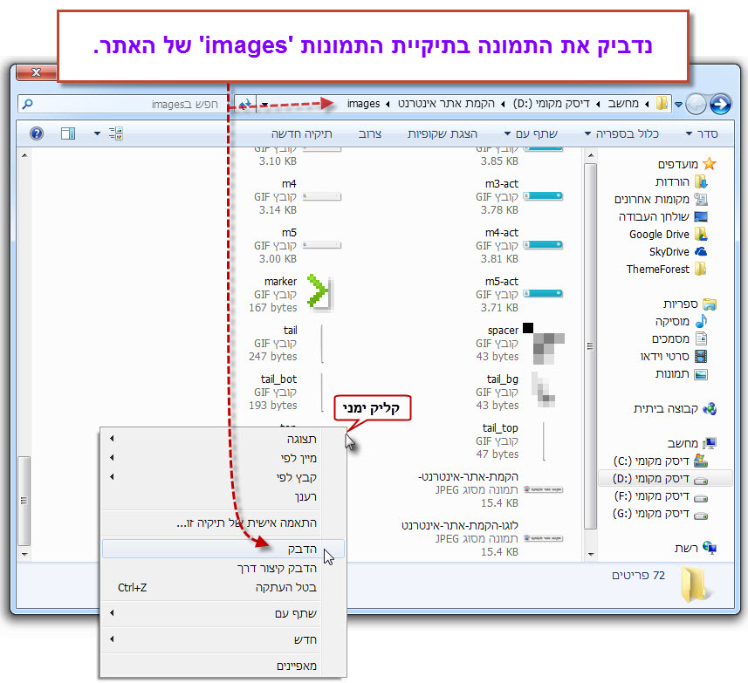Click navigation pane scrollbar thumb
The height and width of the screenshot is (683, 748).
coord(591,346)
